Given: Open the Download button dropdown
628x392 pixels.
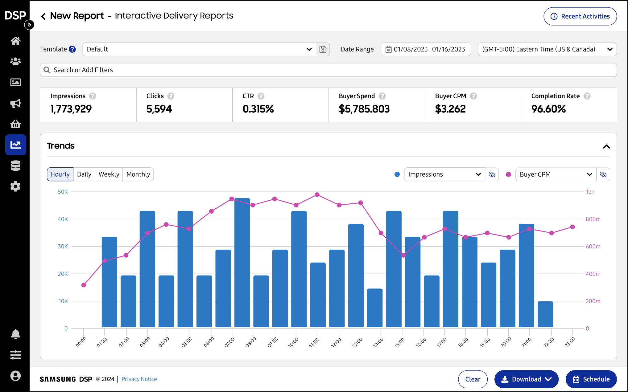Looking at the screenshot, I should 526,379.
